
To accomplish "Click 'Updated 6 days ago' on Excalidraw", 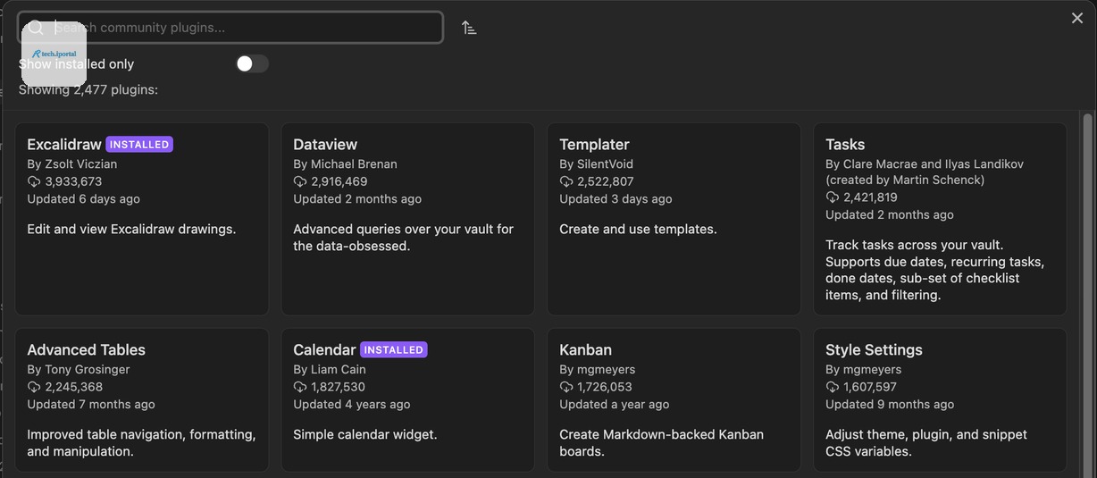I will (x=84, y=199).
